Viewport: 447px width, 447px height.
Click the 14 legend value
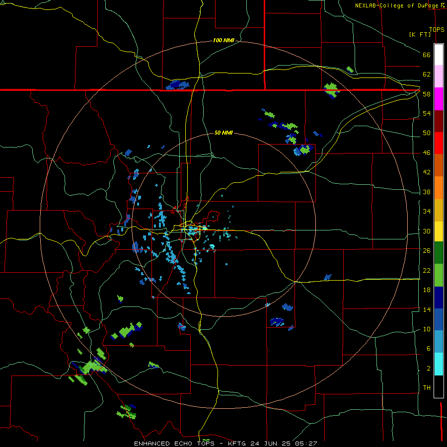(x=427, y=309)
